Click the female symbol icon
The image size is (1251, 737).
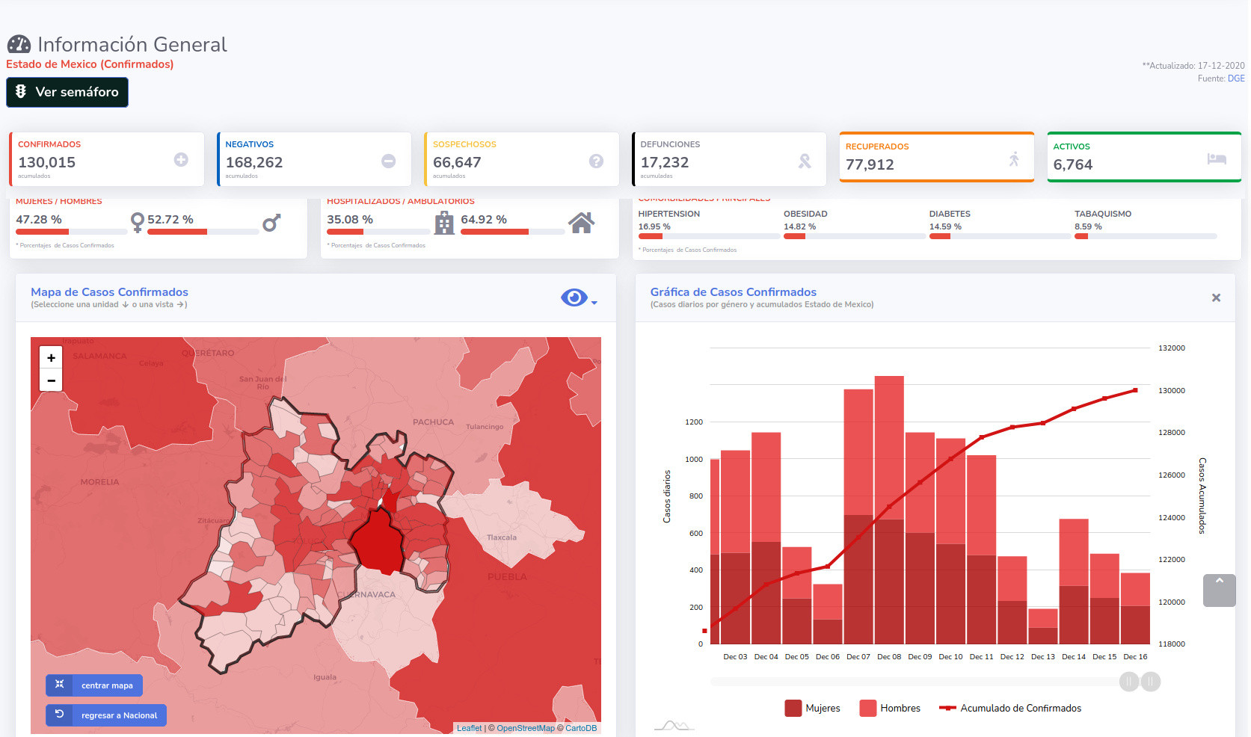pos(137,222)
